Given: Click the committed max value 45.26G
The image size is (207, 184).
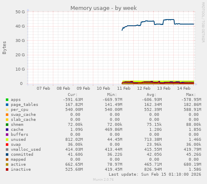Looking at the screenshot, I should [194, 155].
